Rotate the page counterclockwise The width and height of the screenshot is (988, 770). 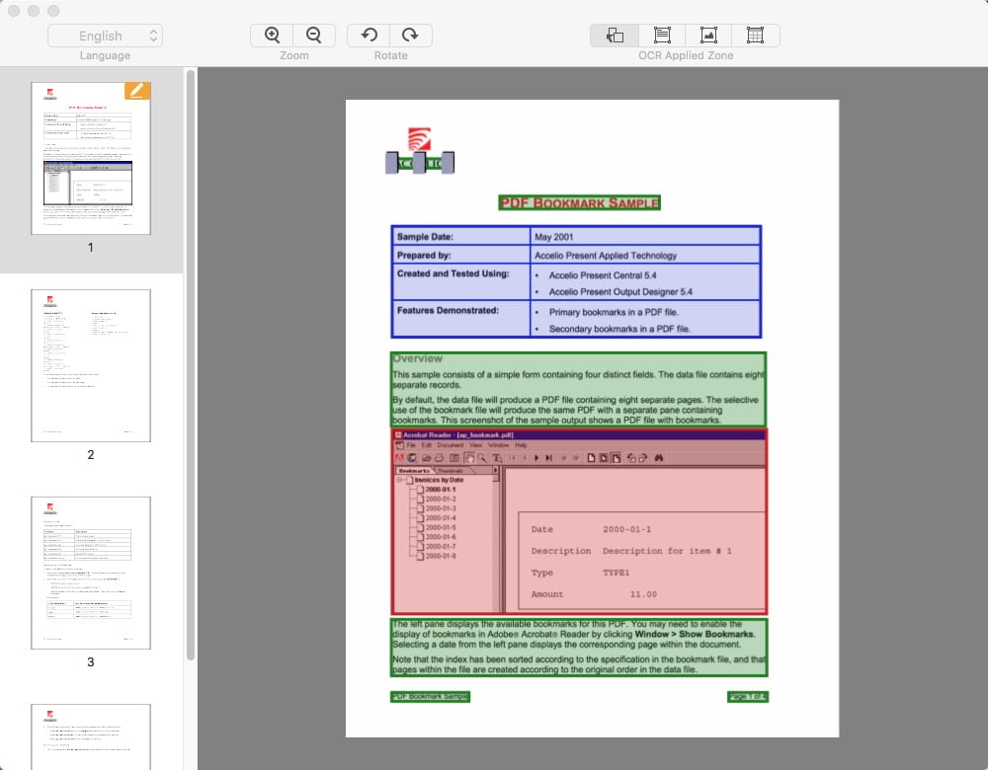(369, 34)
